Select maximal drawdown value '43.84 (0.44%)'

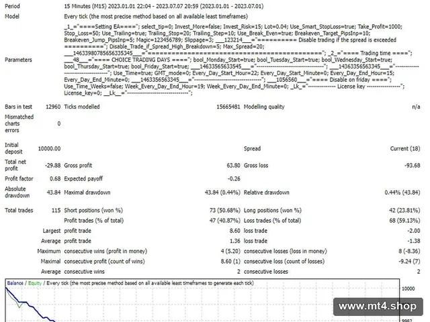(222, 193)
